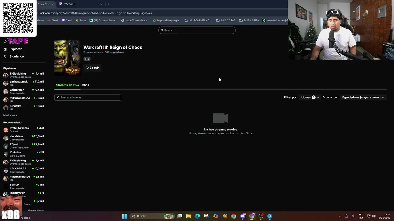Click the RTS category tag
Screen dimensions: 394x221
pyautogui.click(x=87, y=59)
